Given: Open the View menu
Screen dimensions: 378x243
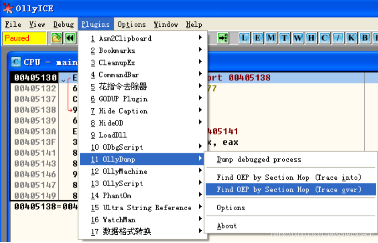Looking at the screenshot, I should 37,24.
